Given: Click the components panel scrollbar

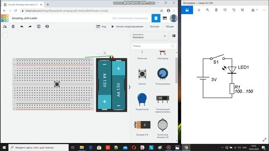Looking at the screenshot, I should (177, 70).
